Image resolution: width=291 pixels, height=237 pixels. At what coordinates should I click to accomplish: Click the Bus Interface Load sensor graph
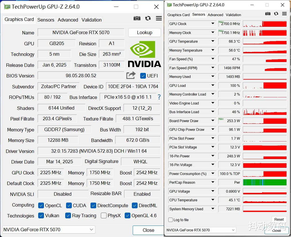tap(265, 112)
